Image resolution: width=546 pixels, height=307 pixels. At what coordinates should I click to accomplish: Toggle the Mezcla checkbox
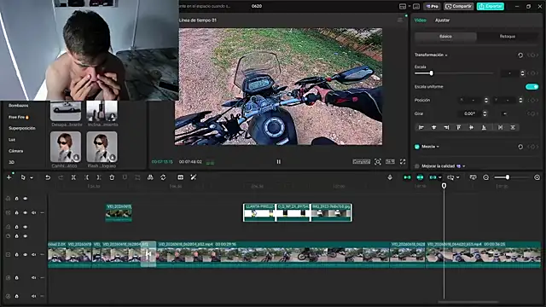417,147
